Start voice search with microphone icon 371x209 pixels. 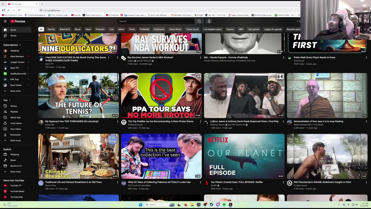click(209, 21)
